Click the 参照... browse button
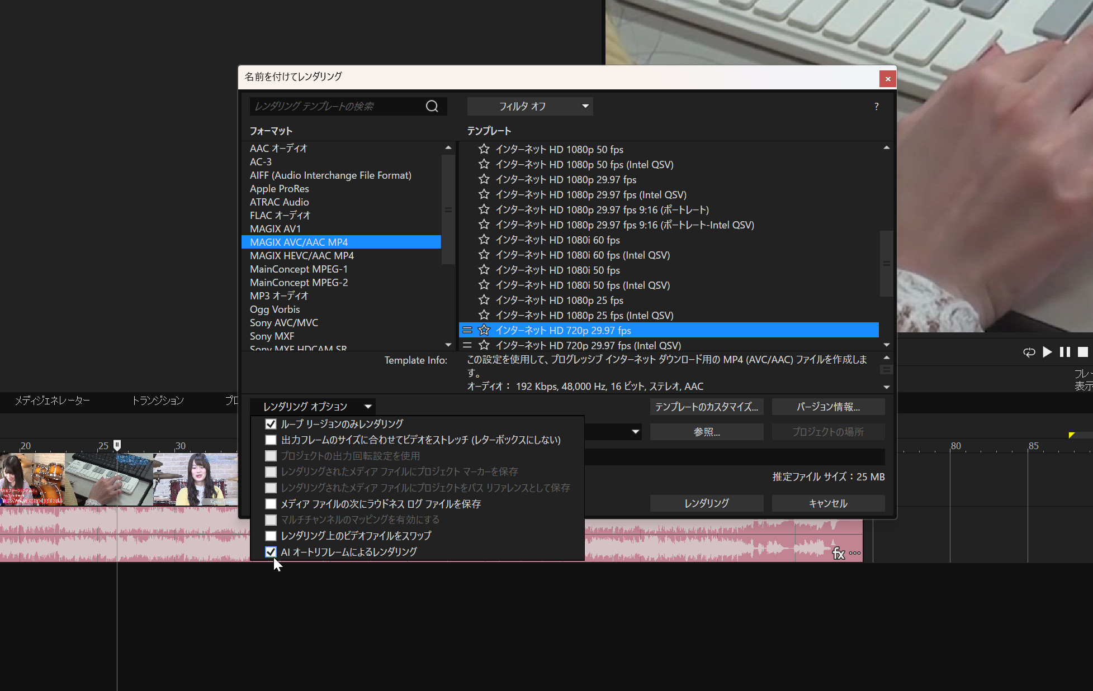 [707, 432]
